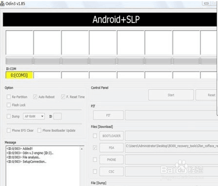
Task: Click the Reset button
Action: pyautogui.click(x=207, y=95)
